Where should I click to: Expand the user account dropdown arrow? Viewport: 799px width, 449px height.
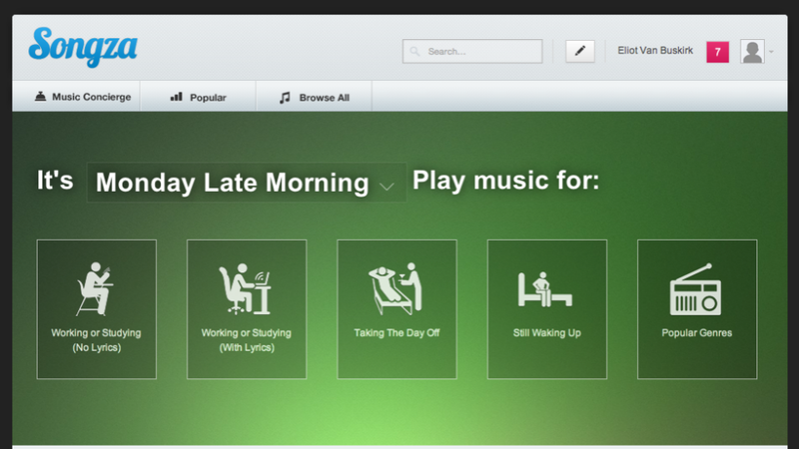pyautogui.click(x=771, y=52)
